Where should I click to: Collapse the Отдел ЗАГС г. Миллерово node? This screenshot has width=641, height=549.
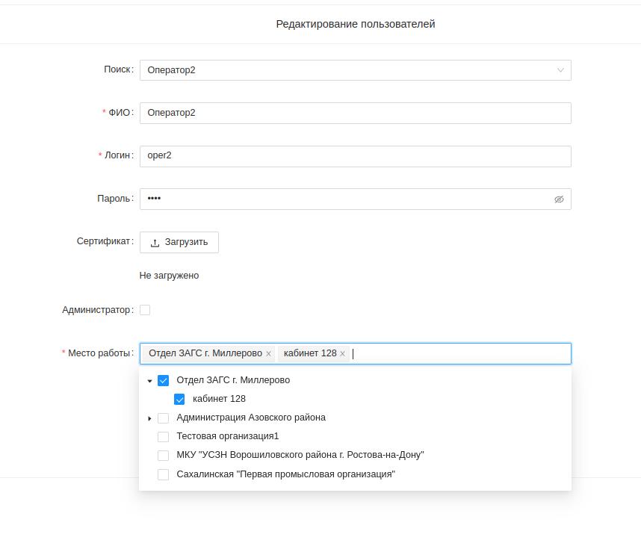pos(150,381)
